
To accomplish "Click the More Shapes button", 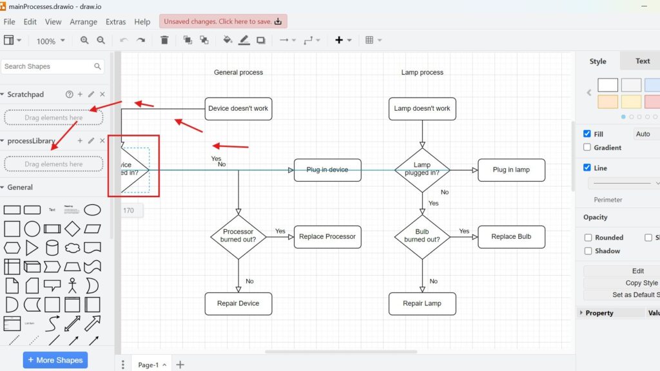I will click(x=55, y=359).
